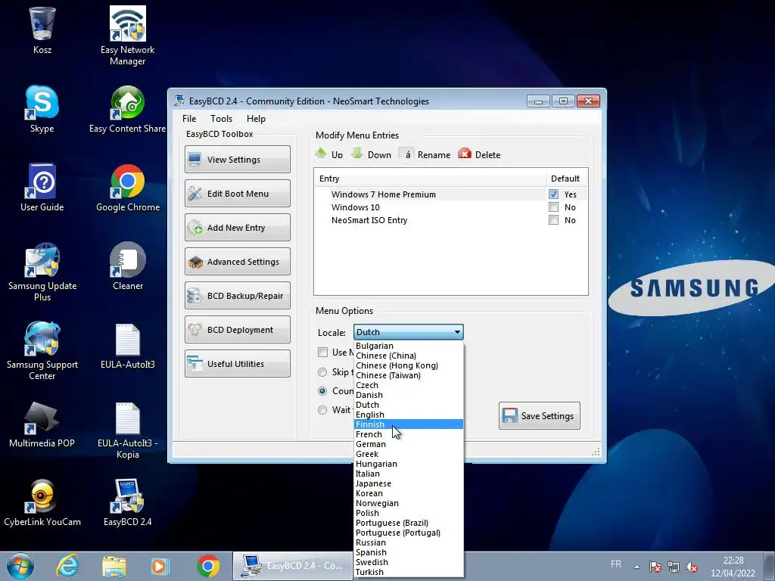Image resolution: width=775 pixels, height=581 pixels.
Task: Open Windows Explorer taskbar icon
Action: point(114,566)
